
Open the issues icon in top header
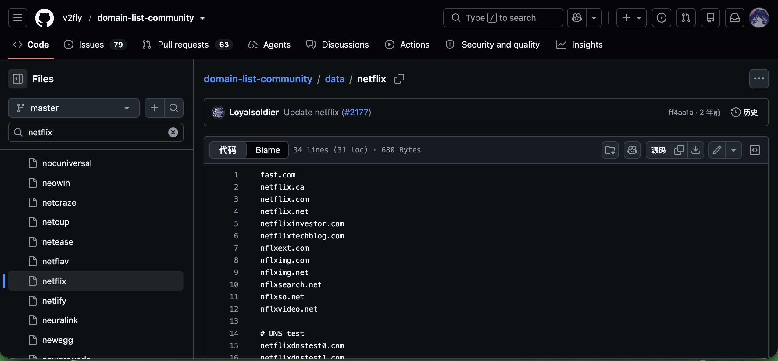[x=662, y=18]
